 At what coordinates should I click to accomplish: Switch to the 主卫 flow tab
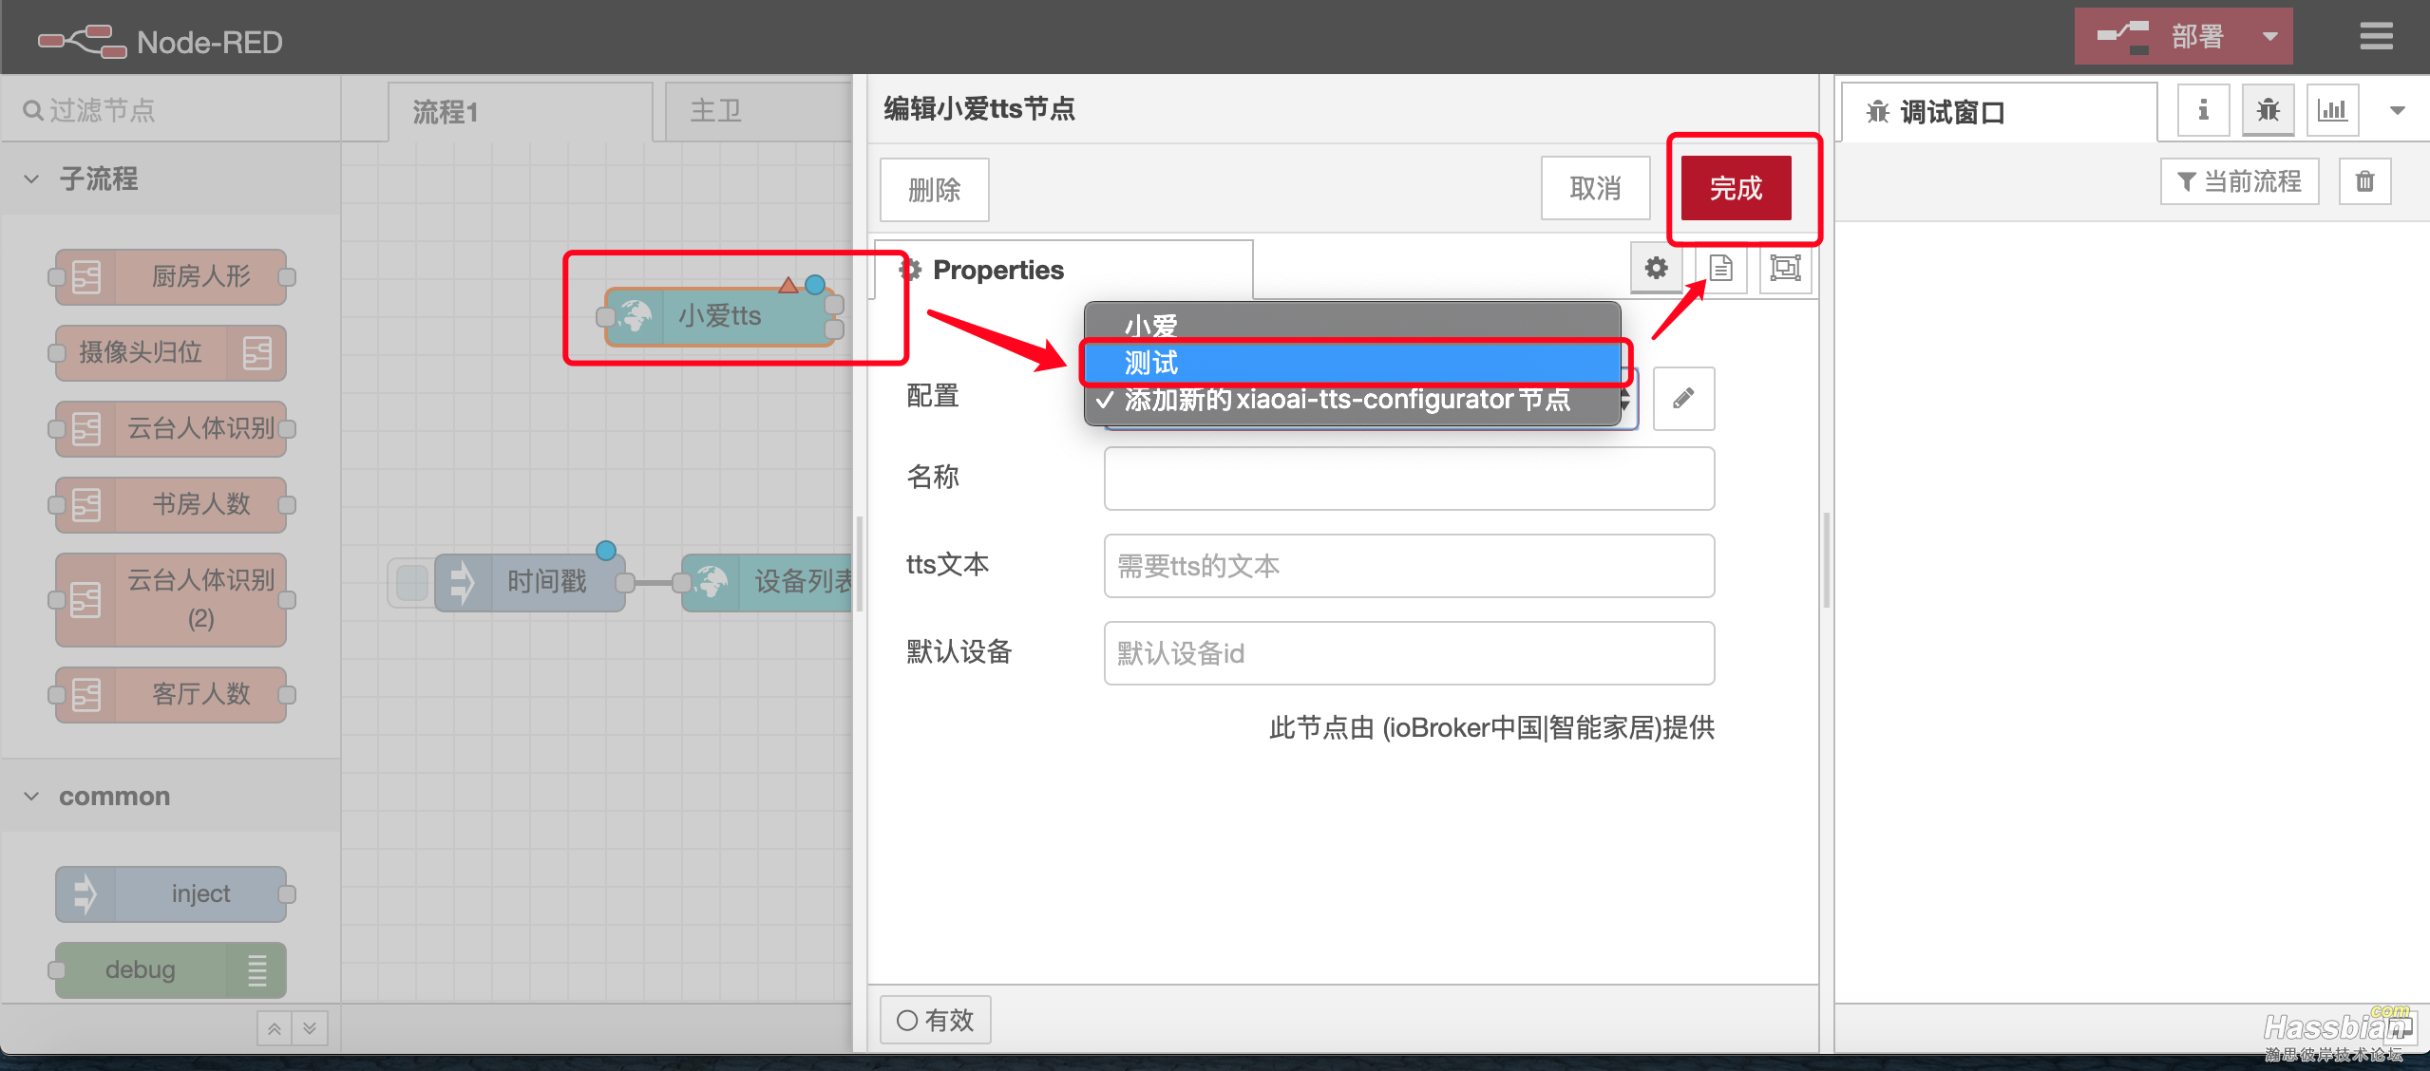coord(758,112)
